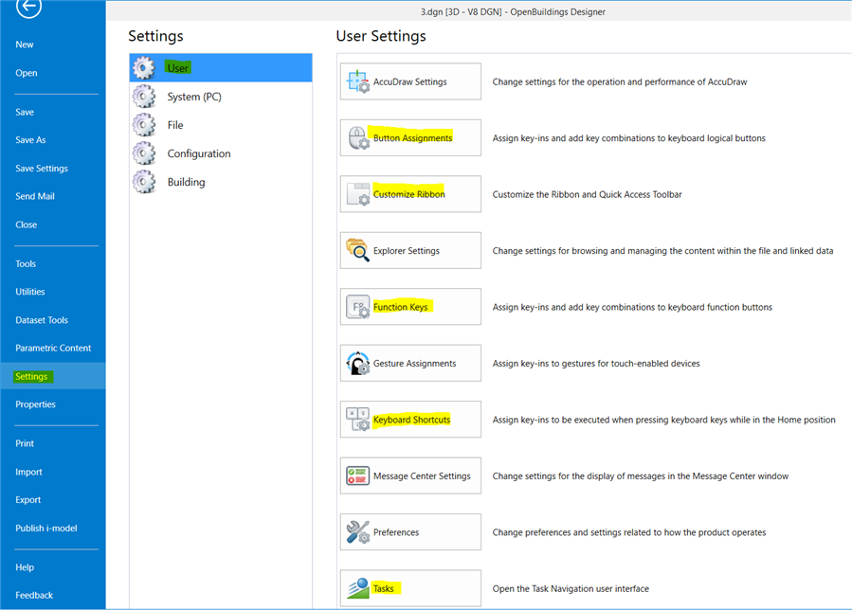The image size is (852, 610).
Task: Launch the Customize Ribbon dialog
Action: pyautogui.click(x=410, y=194)
